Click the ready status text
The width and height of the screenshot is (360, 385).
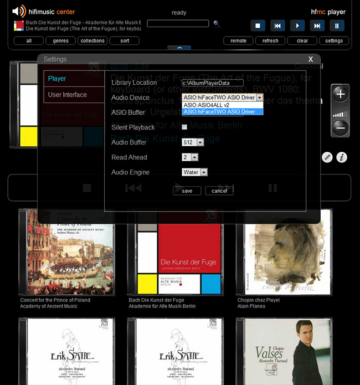coord(179,13)
